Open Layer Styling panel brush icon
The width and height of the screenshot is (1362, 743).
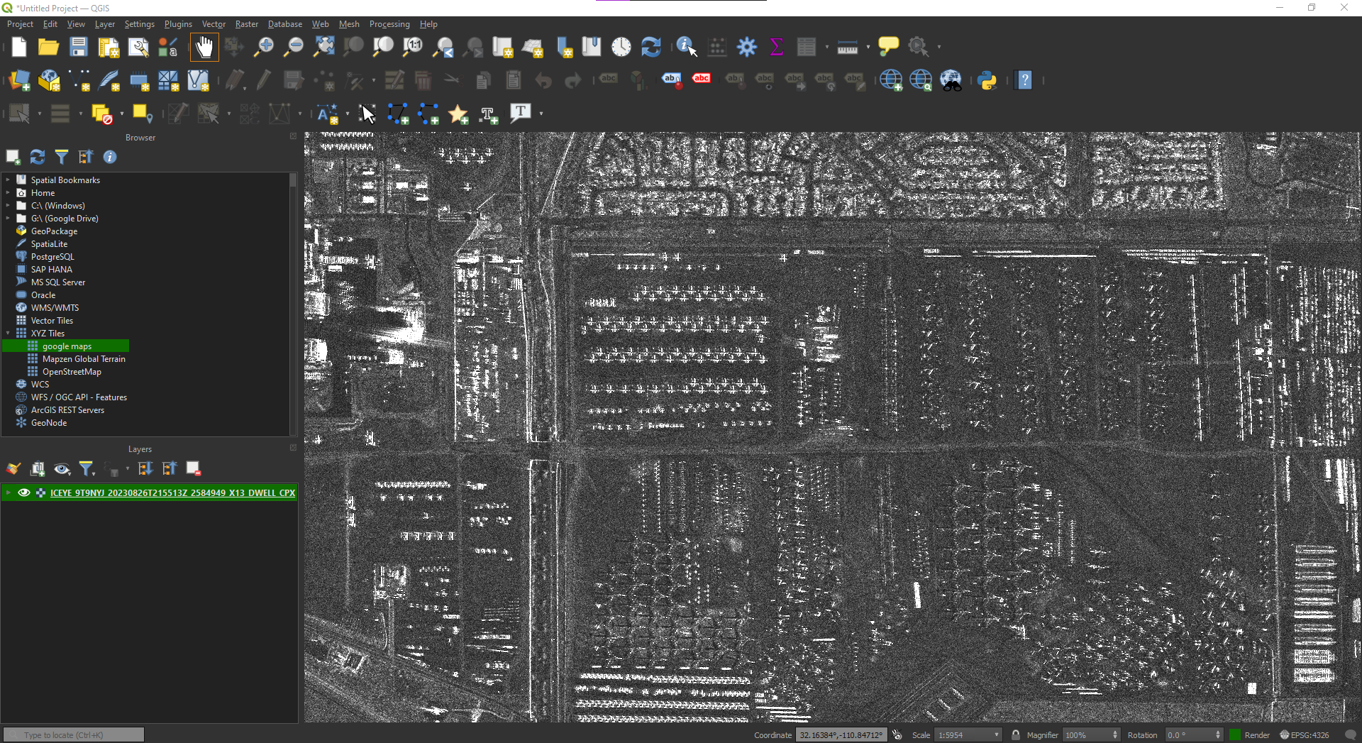(x=13, y=468)
